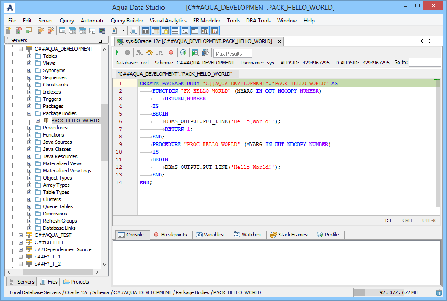Click the red record breakpoint icon
This screenshot has height=301, width=447.
point(171,53)
